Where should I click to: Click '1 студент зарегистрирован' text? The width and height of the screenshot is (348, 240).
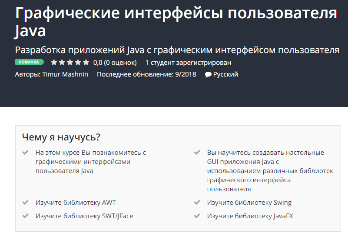tap(188, 62)
